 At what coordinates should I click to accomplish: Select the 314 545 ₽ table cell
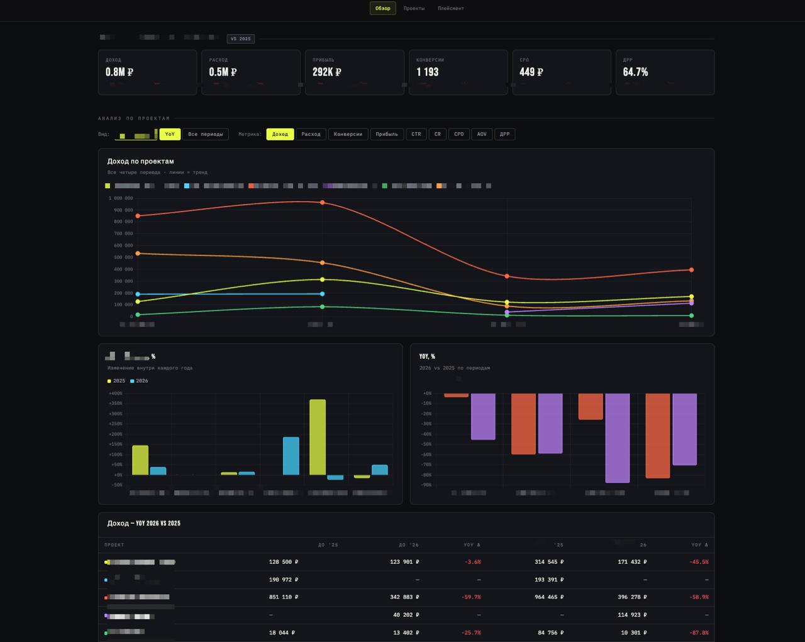click(549, 562)
